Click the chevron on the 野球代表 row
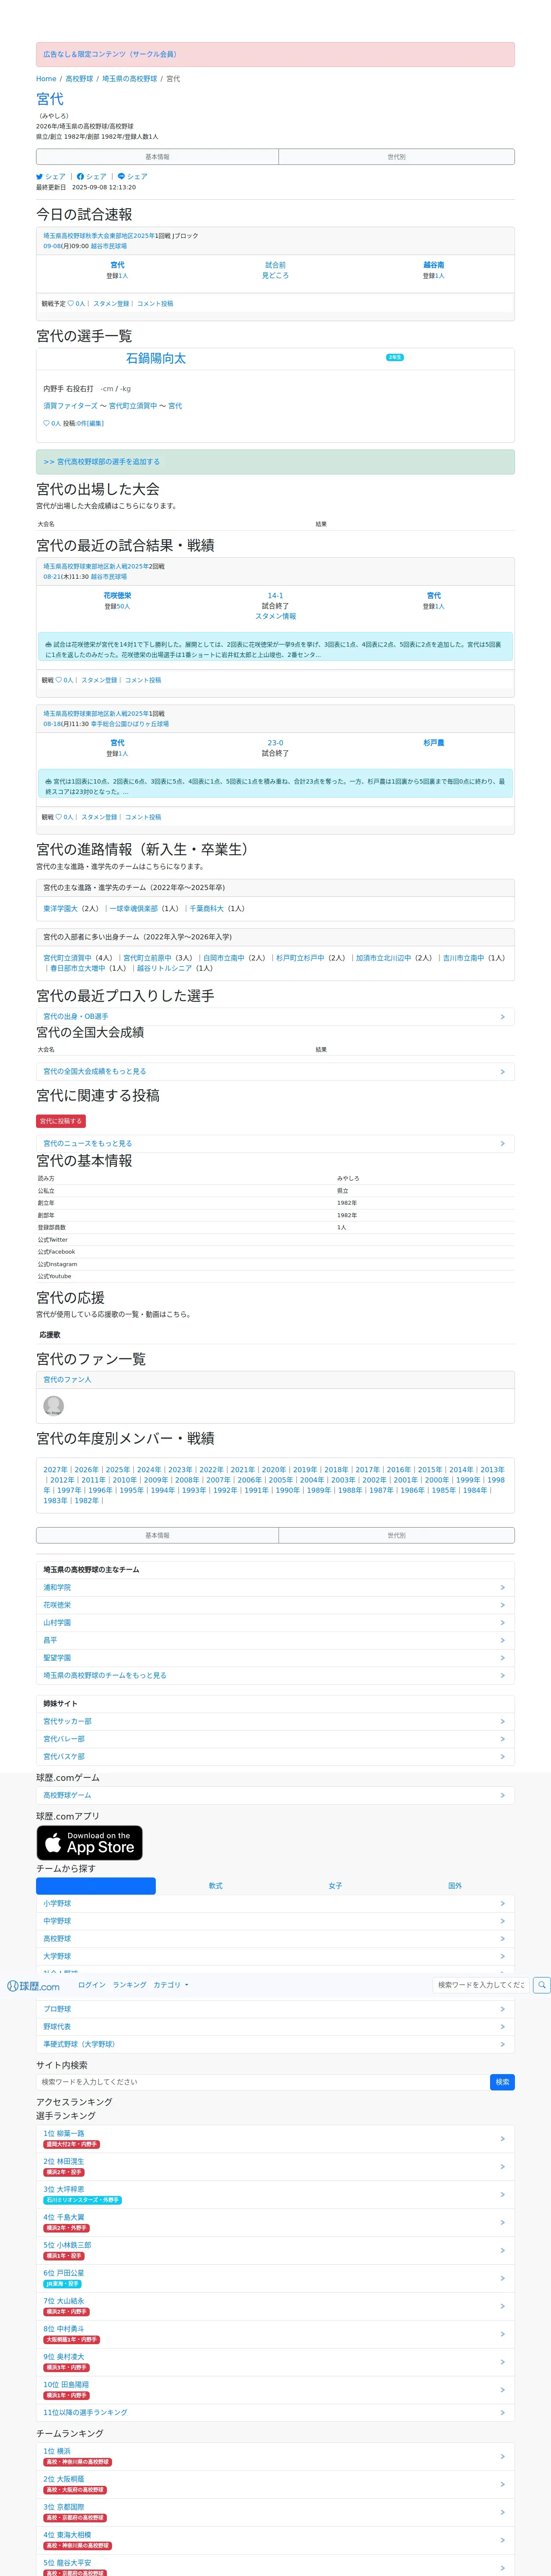 (x=502, y=2027)
